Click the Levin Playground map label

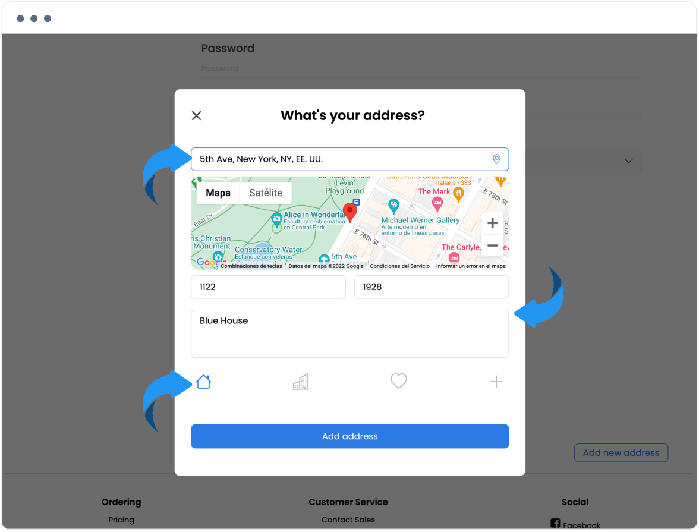pos(345,187)
